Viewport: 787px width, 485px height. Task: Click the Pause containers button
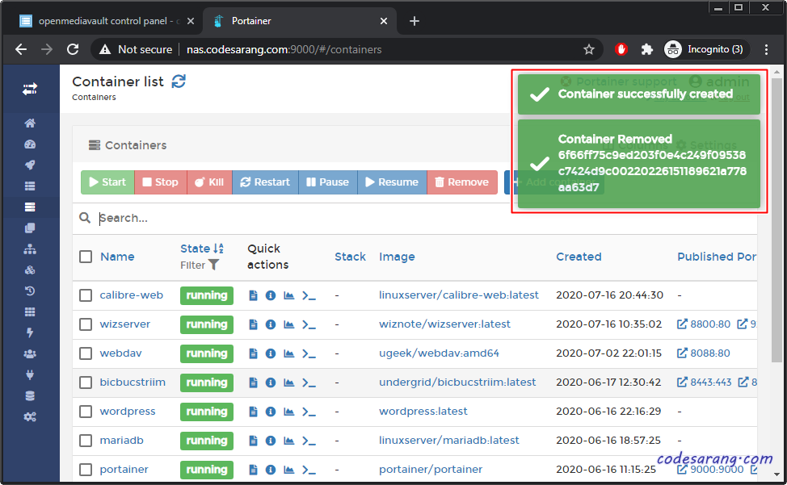(328, 182)
